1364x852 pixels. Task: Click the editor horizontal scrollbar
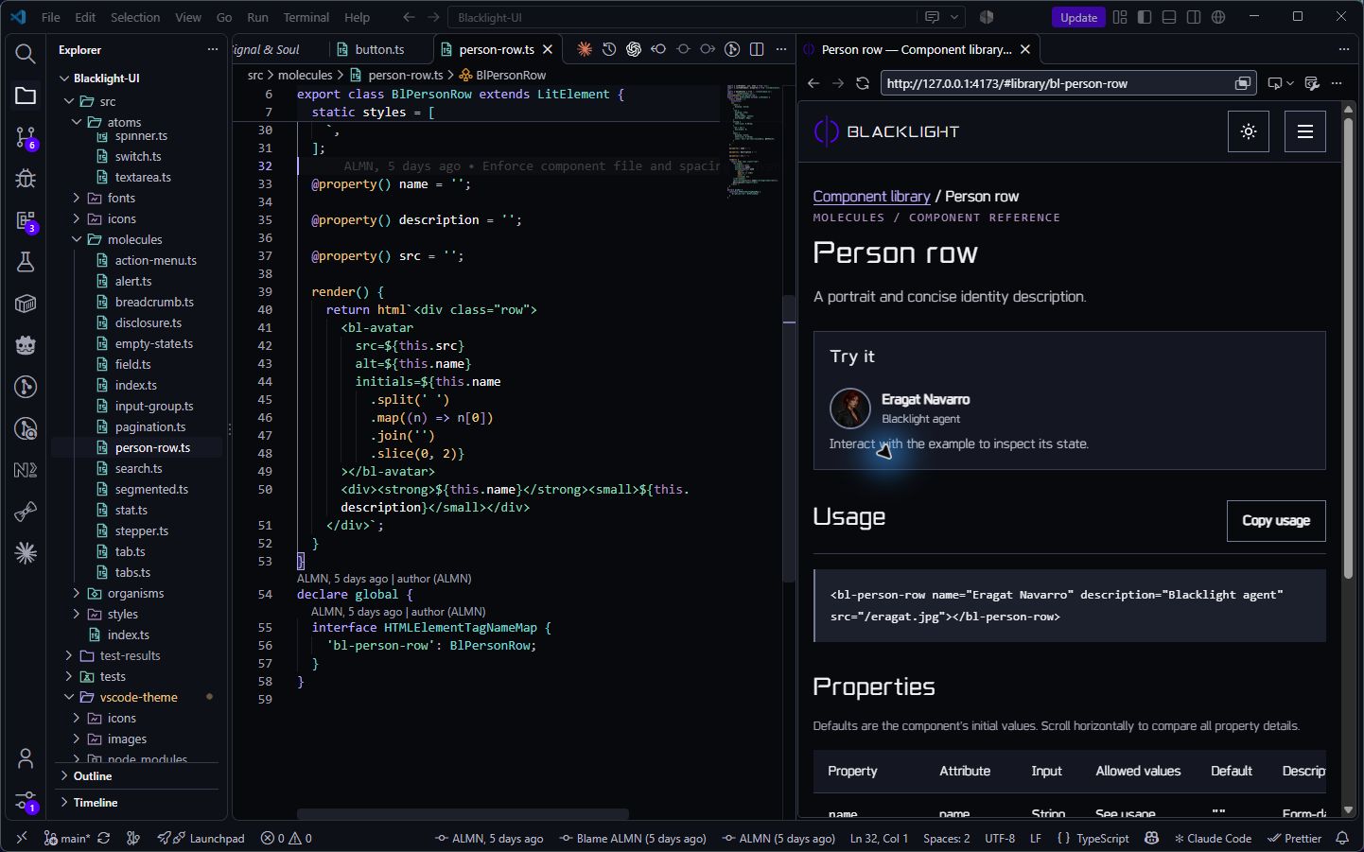coord(463,814)
